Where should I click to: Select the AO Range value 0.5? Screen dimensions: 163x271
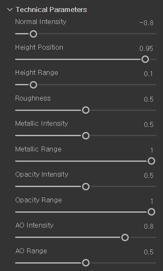[149, 252]
